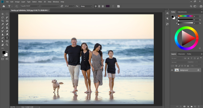Click the text color swatch in options bar
The image size is (203, 108).
point(108,6)
